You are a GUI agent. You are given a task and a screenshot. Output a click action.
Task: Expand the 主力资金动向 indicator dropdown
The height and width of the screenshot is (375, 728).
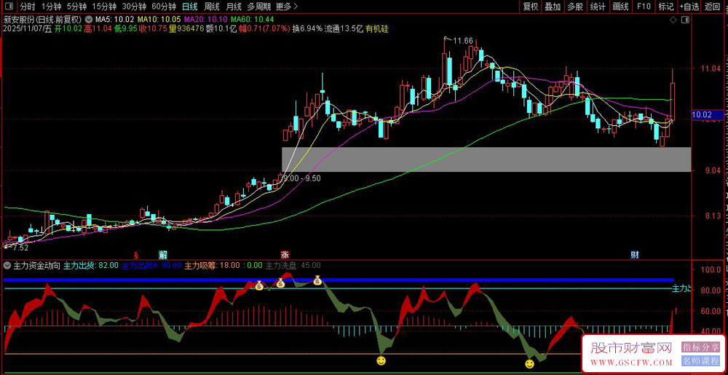point(7,266)
